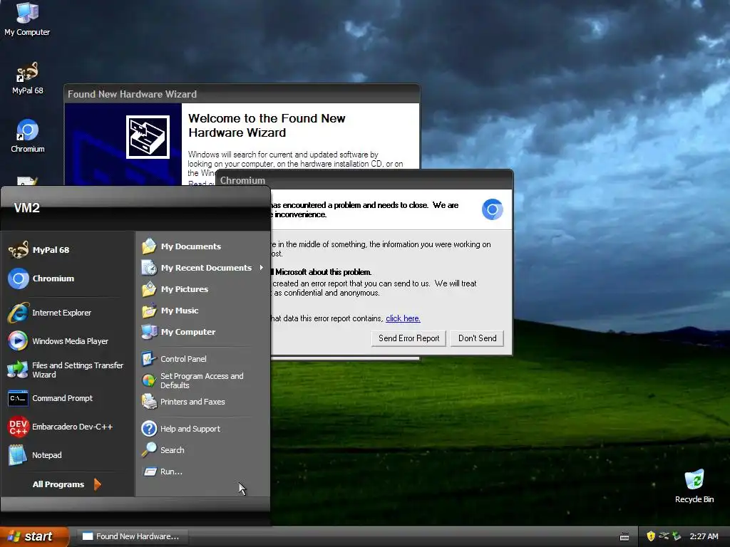
Task: Open Control Panel from Start menu
Action: tap(202, 359)
